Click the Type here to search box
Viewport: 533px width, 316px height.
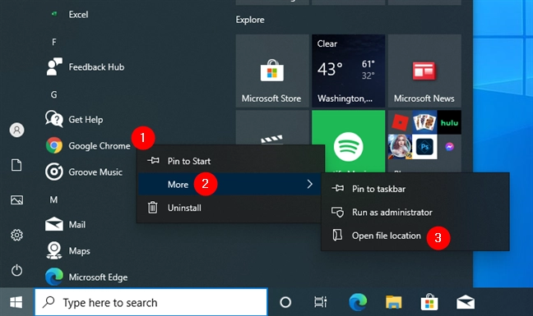coord(151,302)
